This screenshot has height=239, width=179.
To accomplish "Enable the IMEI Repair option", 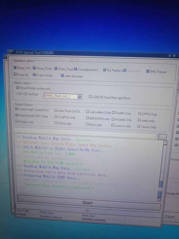I will click(148, 71).
